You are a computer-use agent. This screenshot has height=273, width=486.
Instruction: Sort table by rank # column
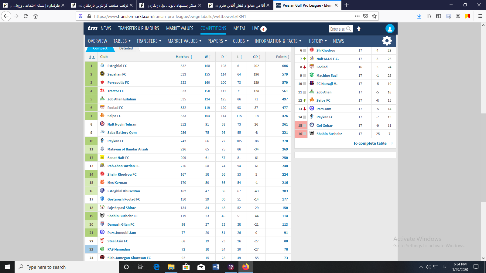click(92, 57)
